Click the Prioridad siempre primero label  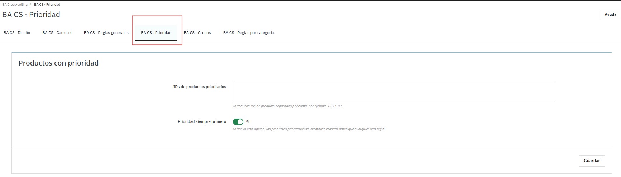(x=202, y=121)
